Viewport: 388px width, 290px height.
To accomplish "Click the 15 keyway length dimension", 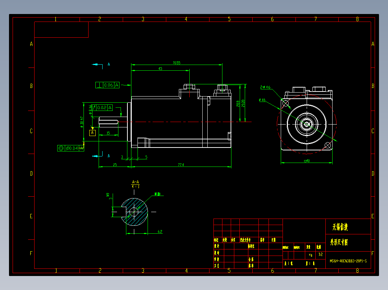I will point(108,133).
